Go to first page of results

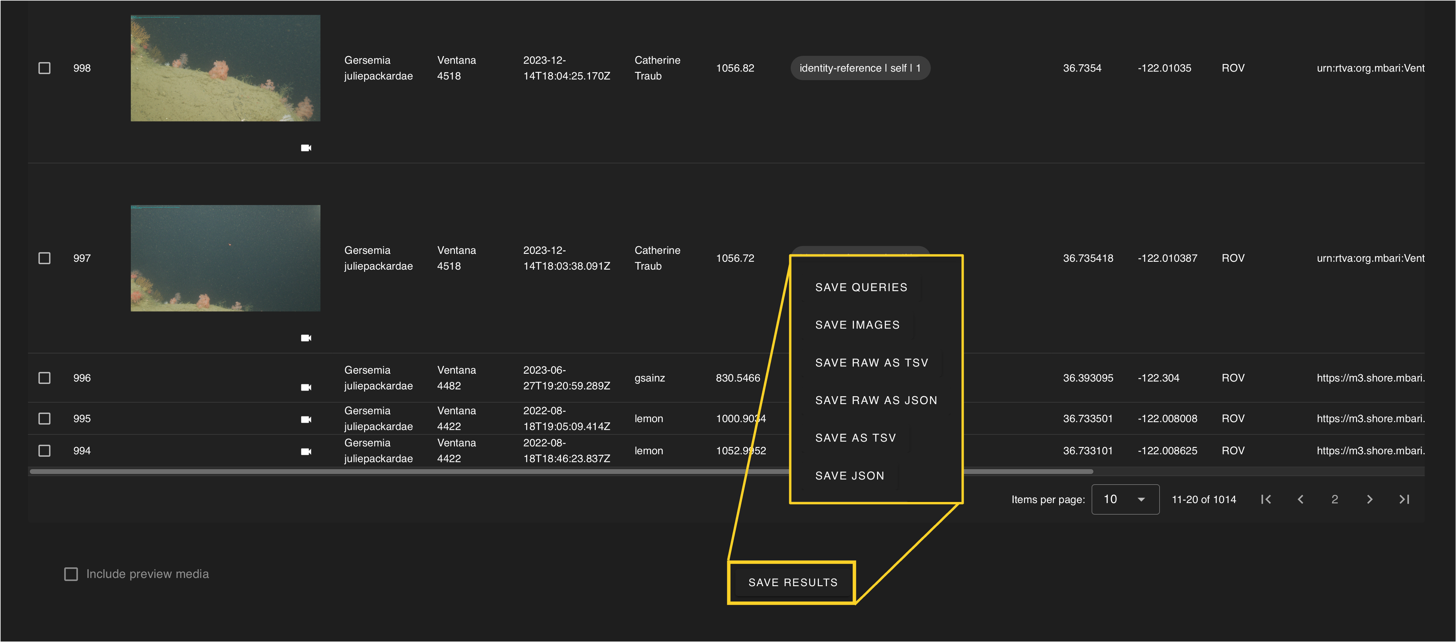point(1266,500)
